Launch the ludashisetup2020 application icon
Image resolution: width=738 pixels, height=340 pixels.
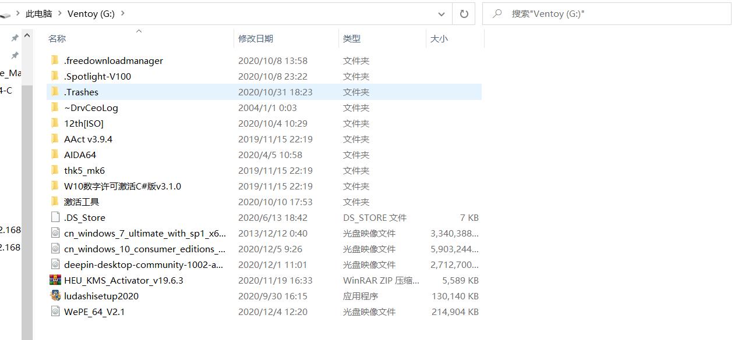pyautogui.click(x=55, y=296)
